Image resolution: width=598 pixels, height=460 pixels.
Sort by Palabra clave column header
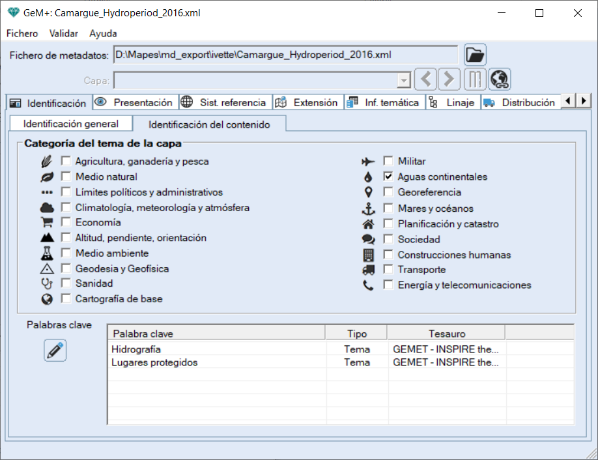click(215, 334)
